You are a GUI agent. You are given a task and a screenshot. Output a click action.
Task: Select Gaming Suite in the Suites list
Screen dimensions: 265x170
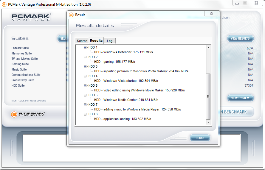(20, 64)
